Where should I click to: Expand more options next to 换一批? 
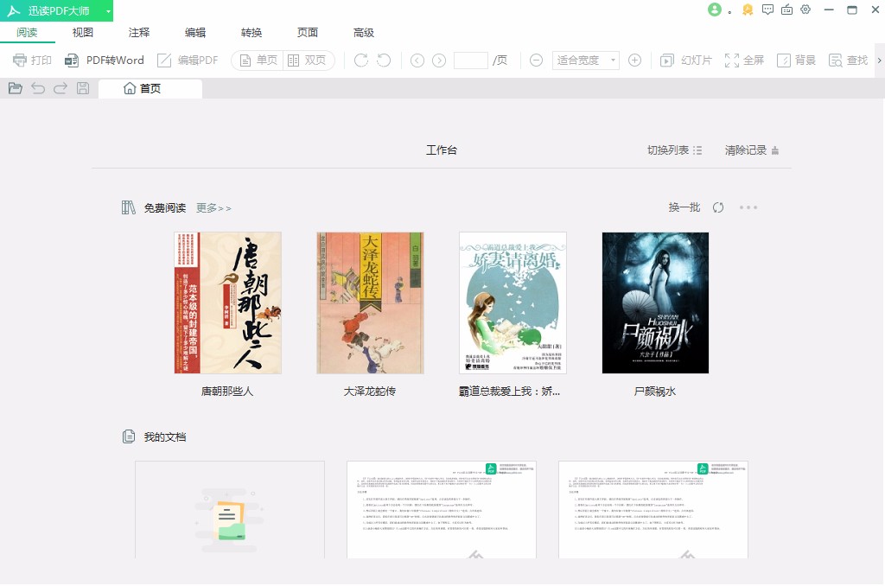click(x=748, y=207)
